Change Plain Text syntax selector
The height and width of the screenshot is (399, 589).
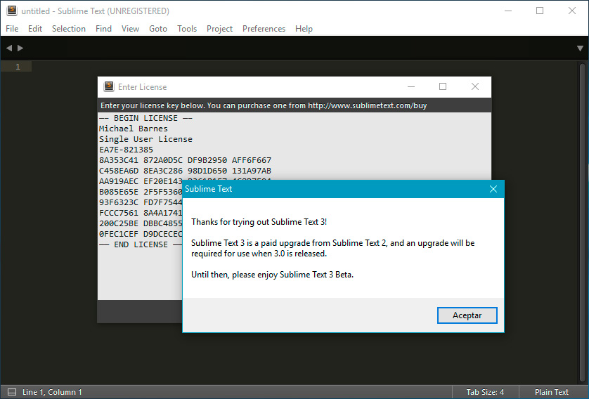pos(552,392)
